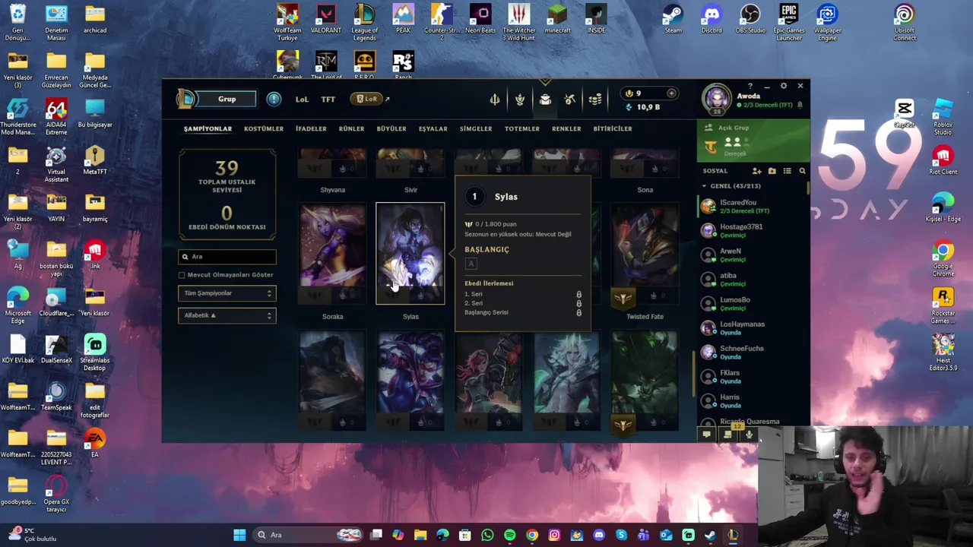The image size is (973, 547).
Task: Click the champion search Ara field
Action: click(227, 257)
